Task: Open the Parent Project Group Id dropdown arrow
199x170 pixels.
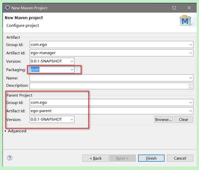Action: (190, 102)
